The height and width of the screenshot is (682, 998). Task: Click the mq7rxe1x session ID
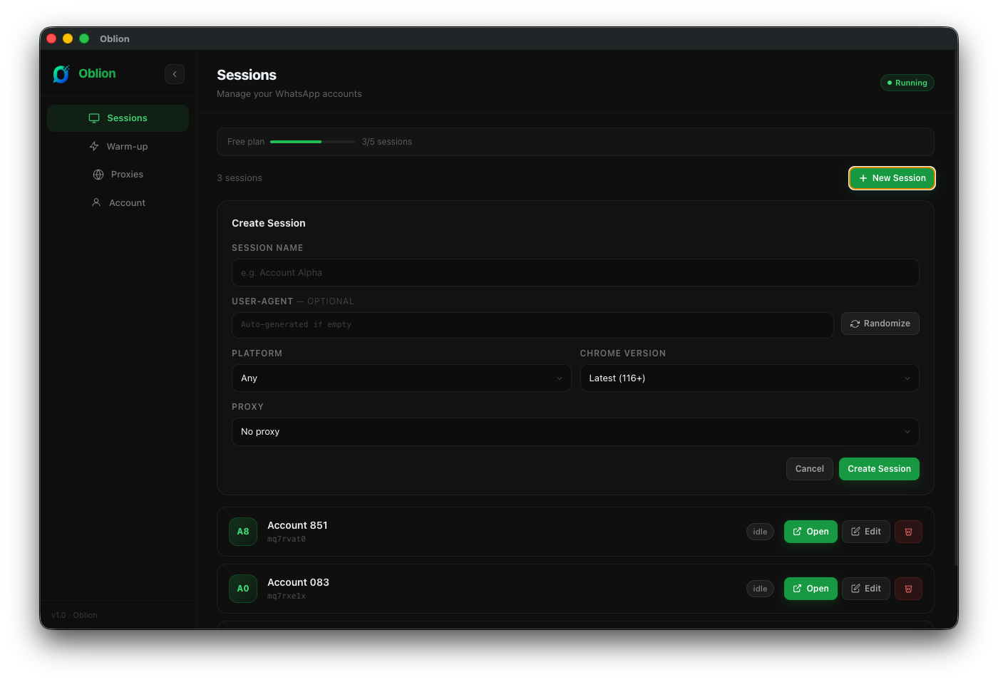287,596
